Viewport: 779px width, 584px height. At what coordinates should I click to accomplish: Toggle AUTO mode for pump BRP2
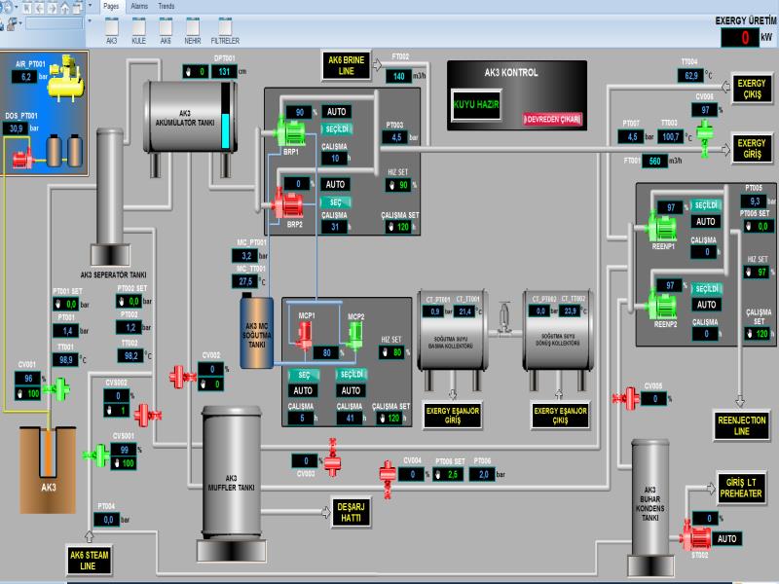(335, 184)
